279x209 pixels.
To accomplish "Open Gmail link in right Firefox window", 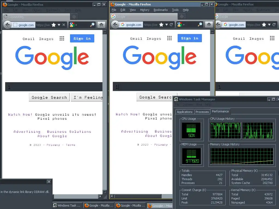I will [x=239, y=38].
